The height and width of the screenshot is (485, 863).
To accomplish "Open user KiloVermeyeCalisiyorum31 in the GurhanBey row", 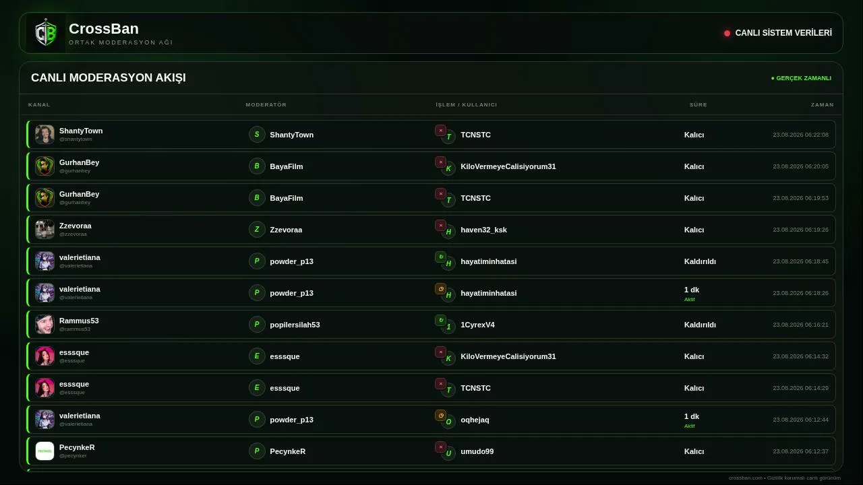I will click(508, 166).
